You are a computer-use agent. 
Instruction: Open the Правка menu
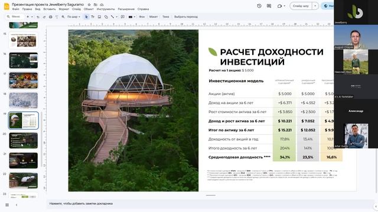point(27,9)
